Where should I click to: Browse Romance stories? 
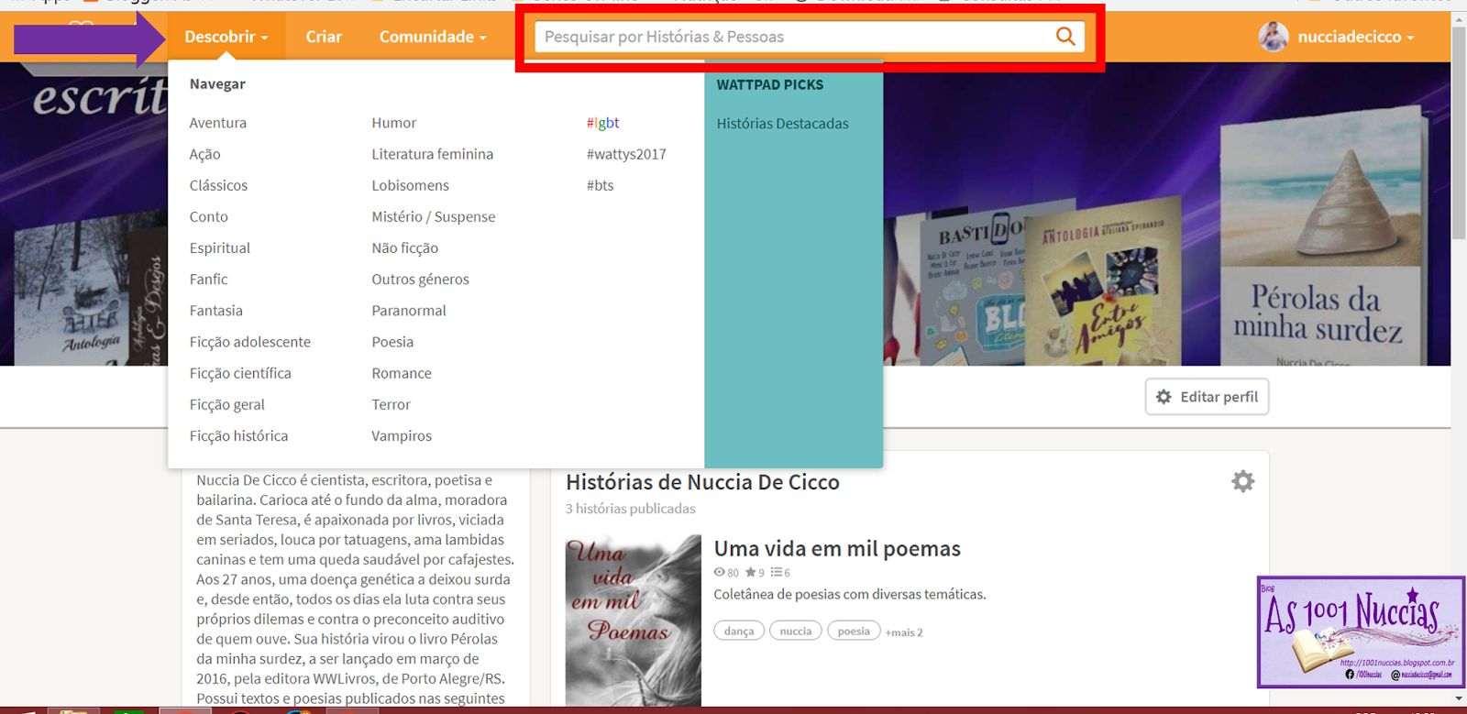401,373
